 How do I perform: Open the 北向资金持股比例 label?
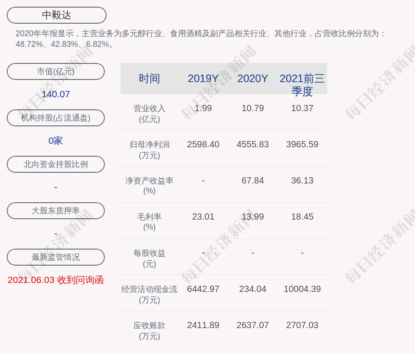[56, 164]
